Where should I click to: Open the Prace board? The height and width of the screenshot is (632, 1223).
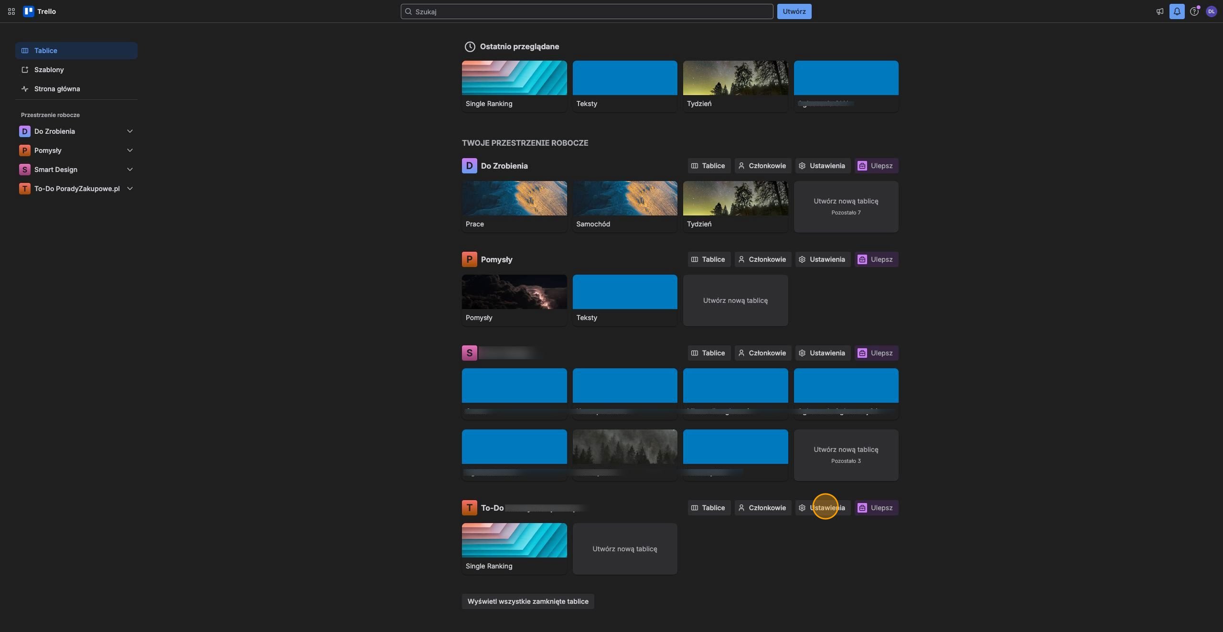click(514, 207)
